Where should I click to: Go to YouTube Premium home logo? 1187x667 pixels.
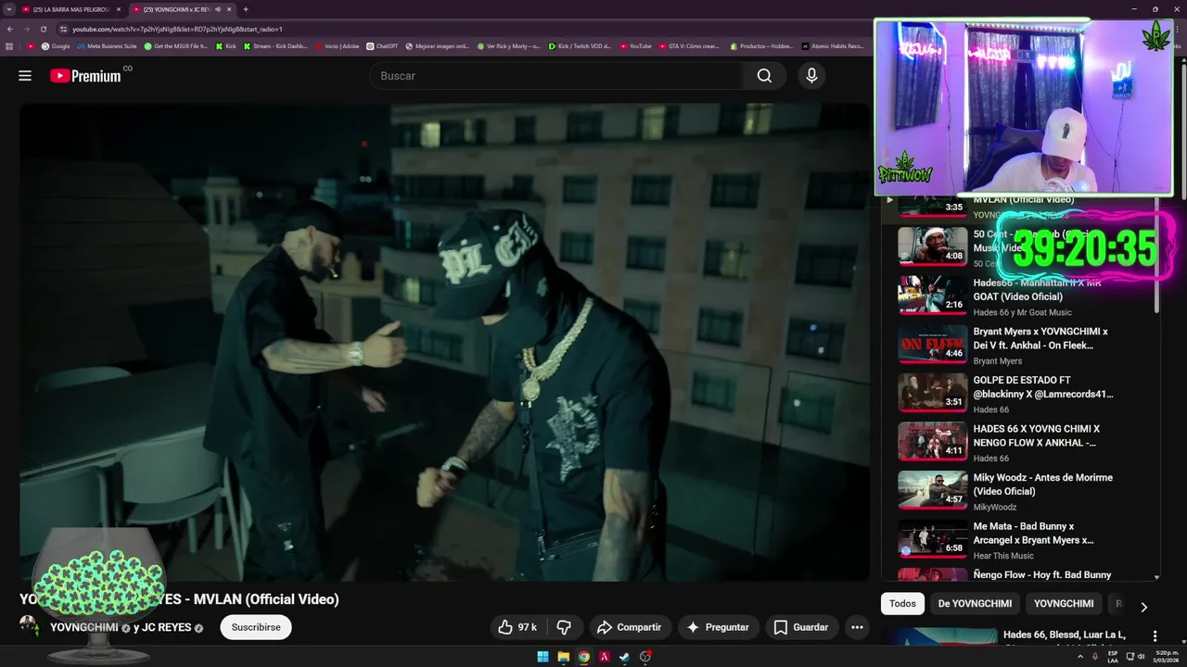[x=85, y=76]
